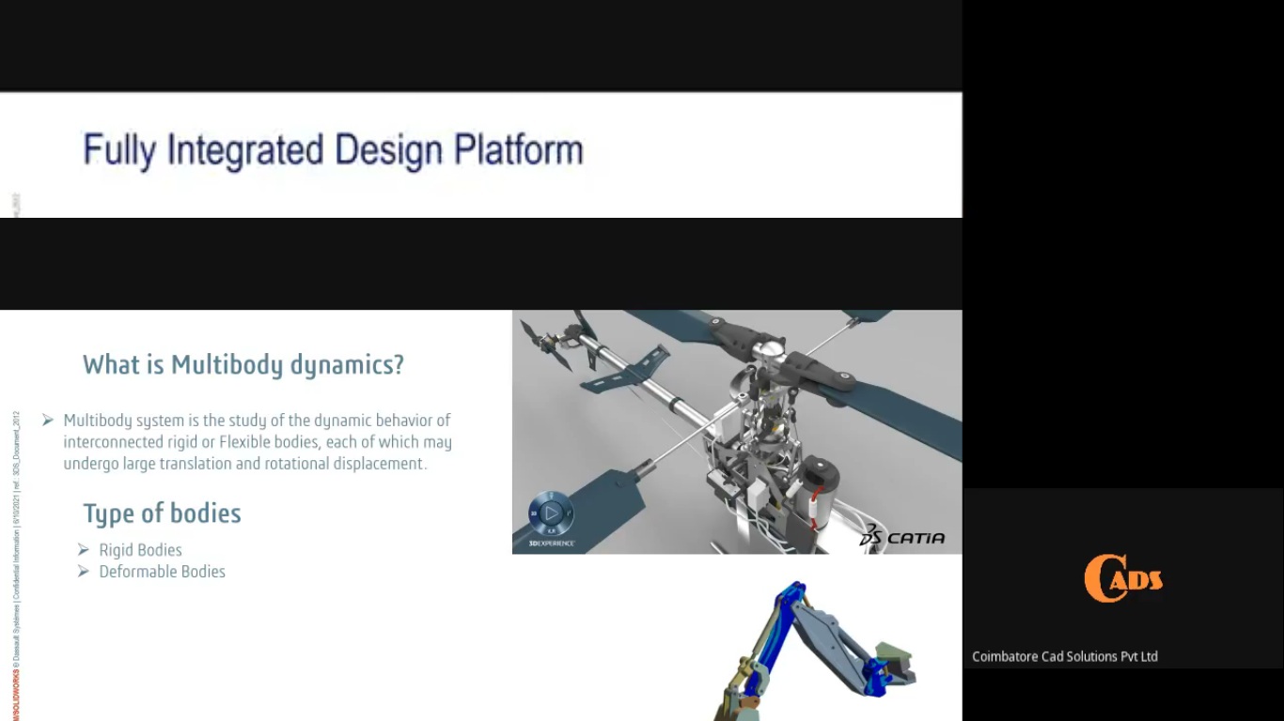Select the 3D quadrant on the 3DEXPERIENCE compass
The height and width of the screenshot is (721, 1284).
tap(535, 513)
